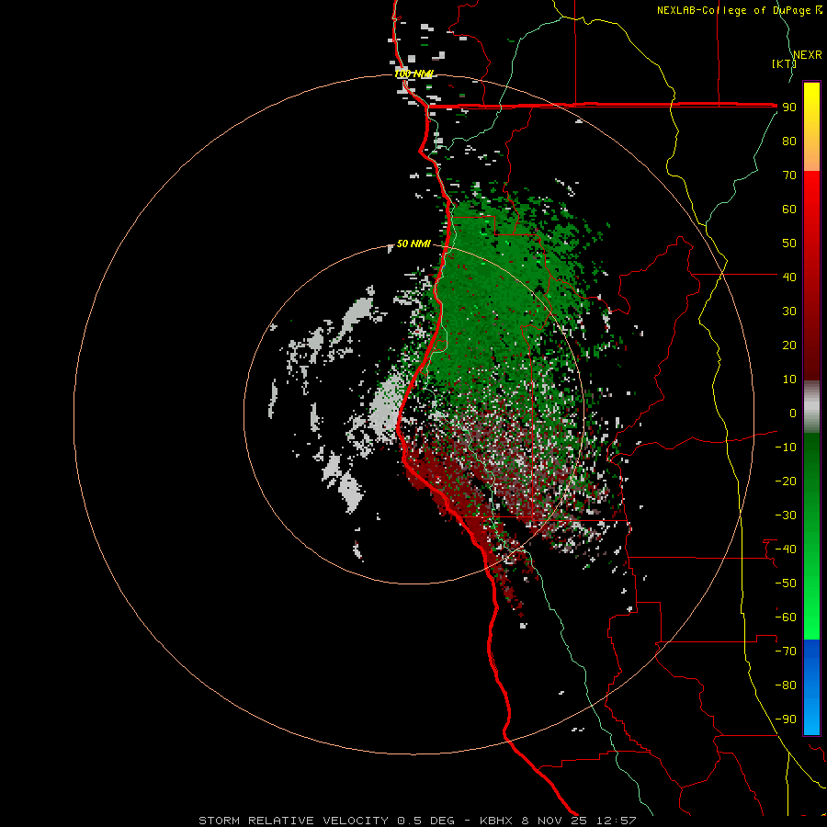This screenshot has width=827, height=827.
Task: Click the 8 NOV 25 date in the caption
Action: point(554,821)
